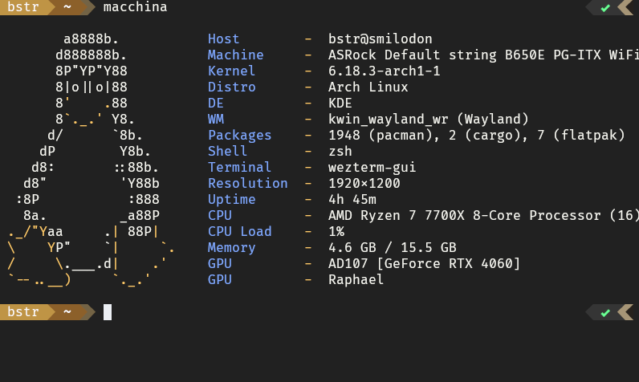Image resolution: width=639 pixels, height=382 pixels.
Task: Click the 'AD107 [GeForce RTX 4060]' GPU value
Action: tap(424, 263)
